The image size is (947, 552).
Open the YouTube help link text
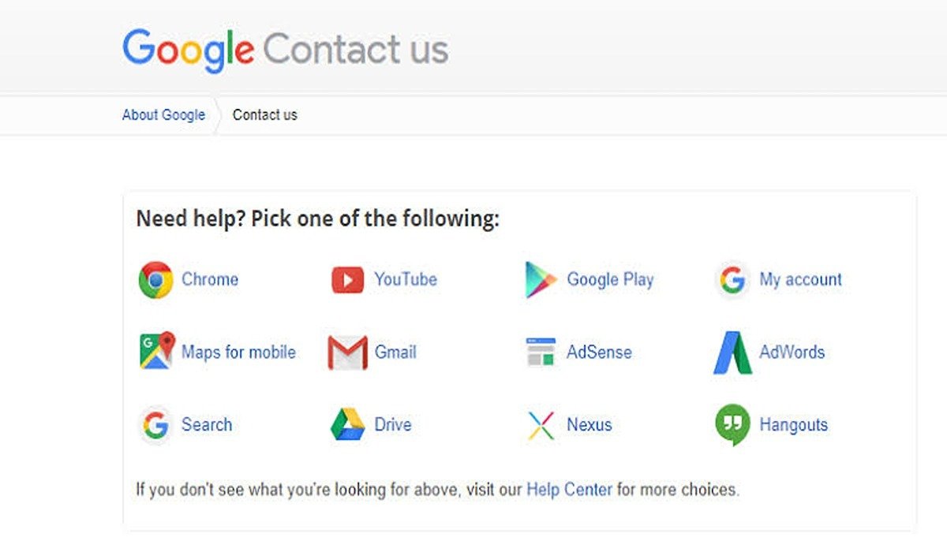point(406,279)
